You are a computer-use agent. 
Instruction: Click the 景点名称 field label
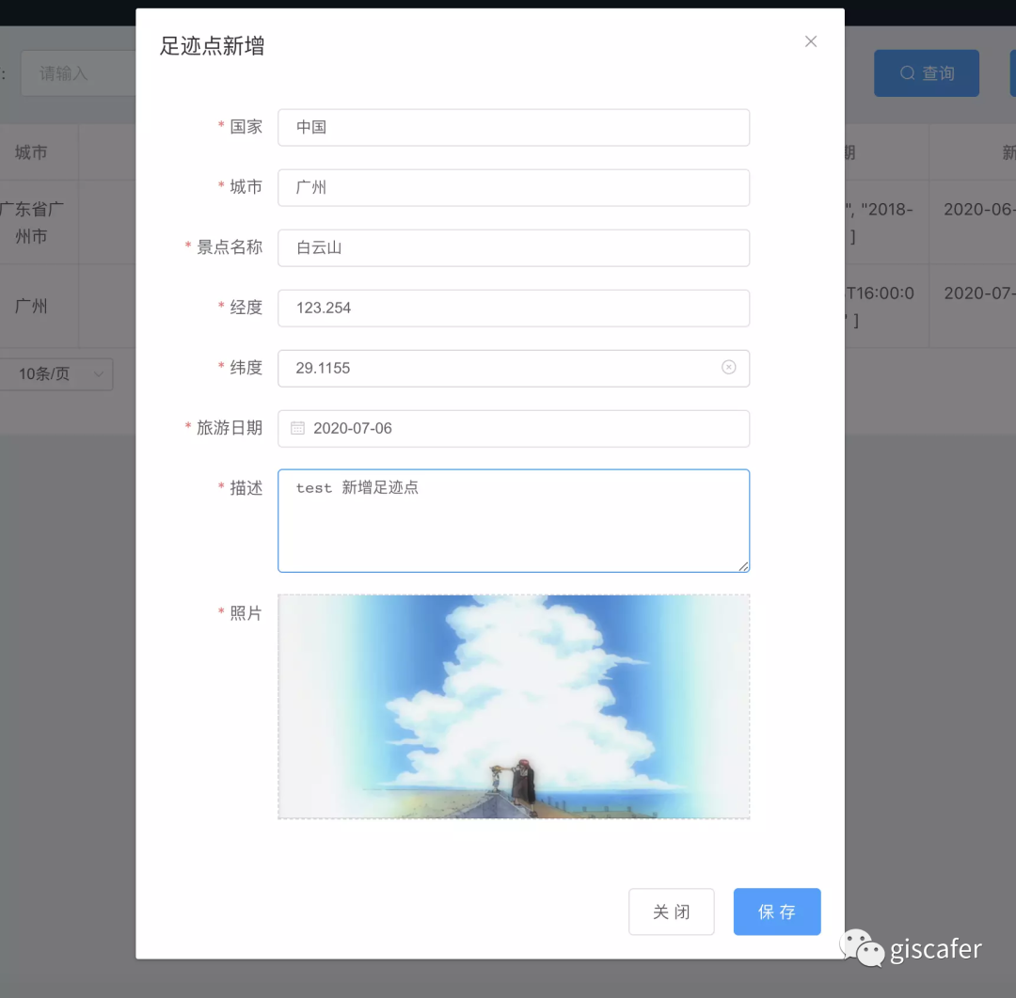230,246
